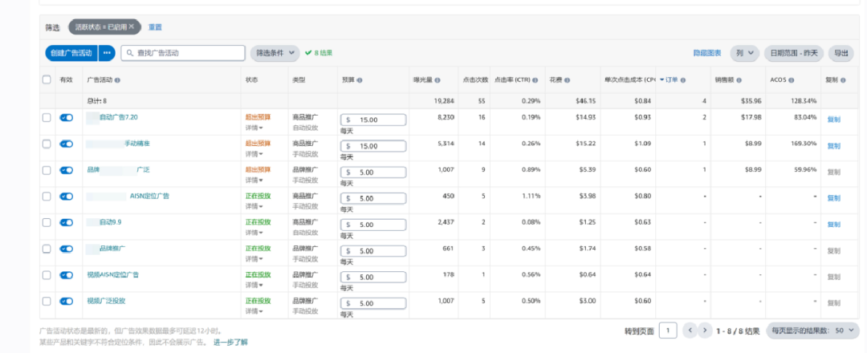867x353 pixels.
Task: Expand 详情 for 自动广告7.20 row
Action: (x=254, y=128)
